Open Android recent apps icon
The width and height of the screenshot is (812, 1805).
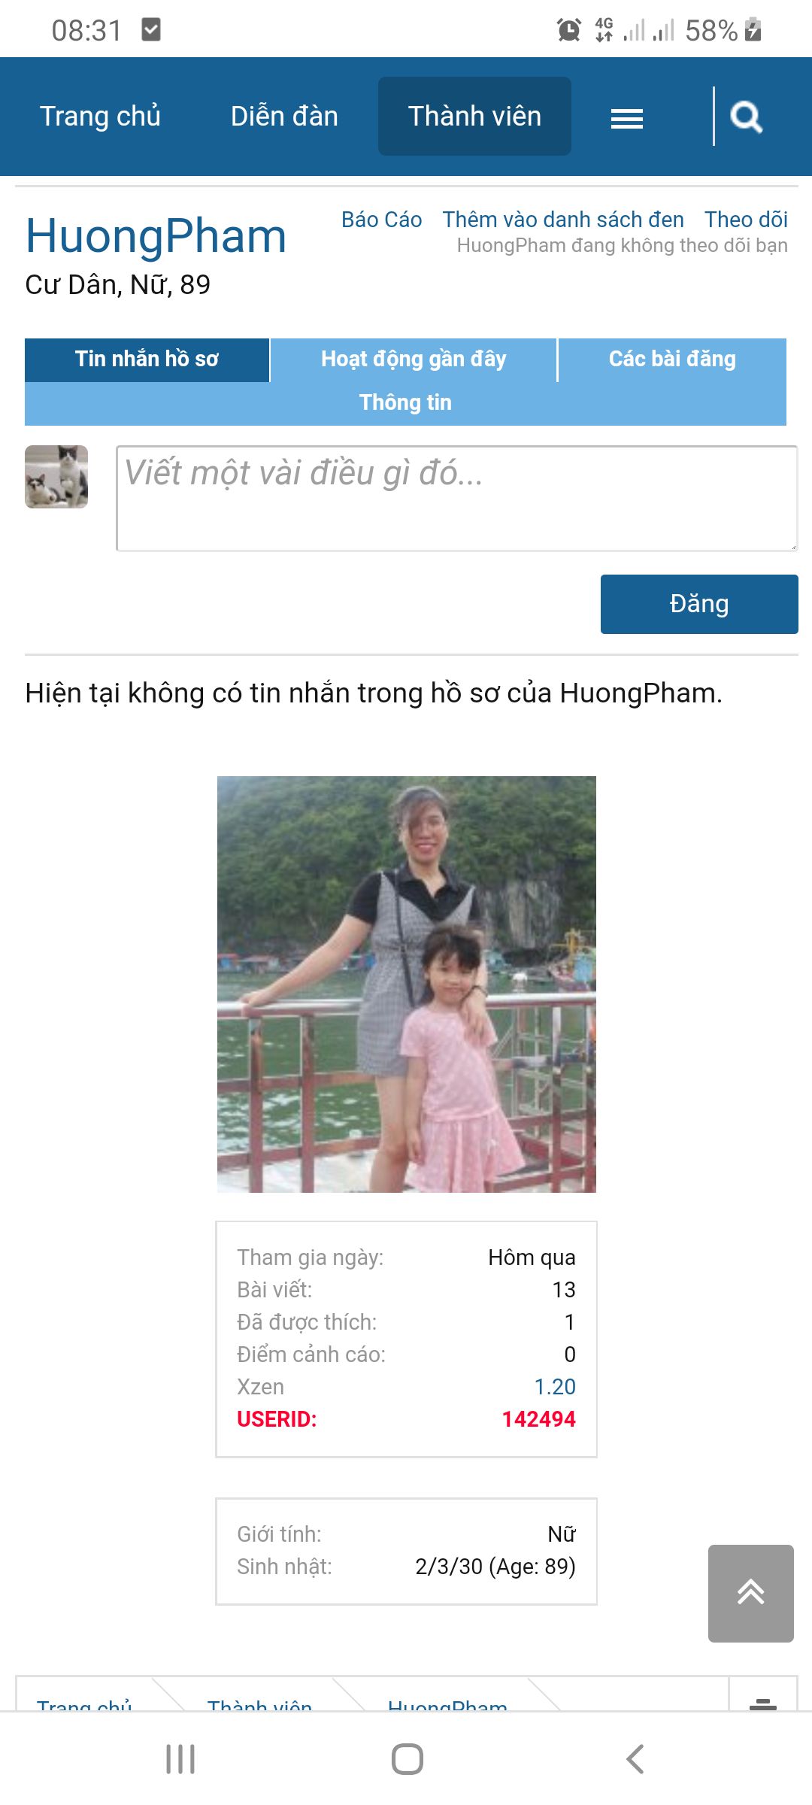[180, 1759]
